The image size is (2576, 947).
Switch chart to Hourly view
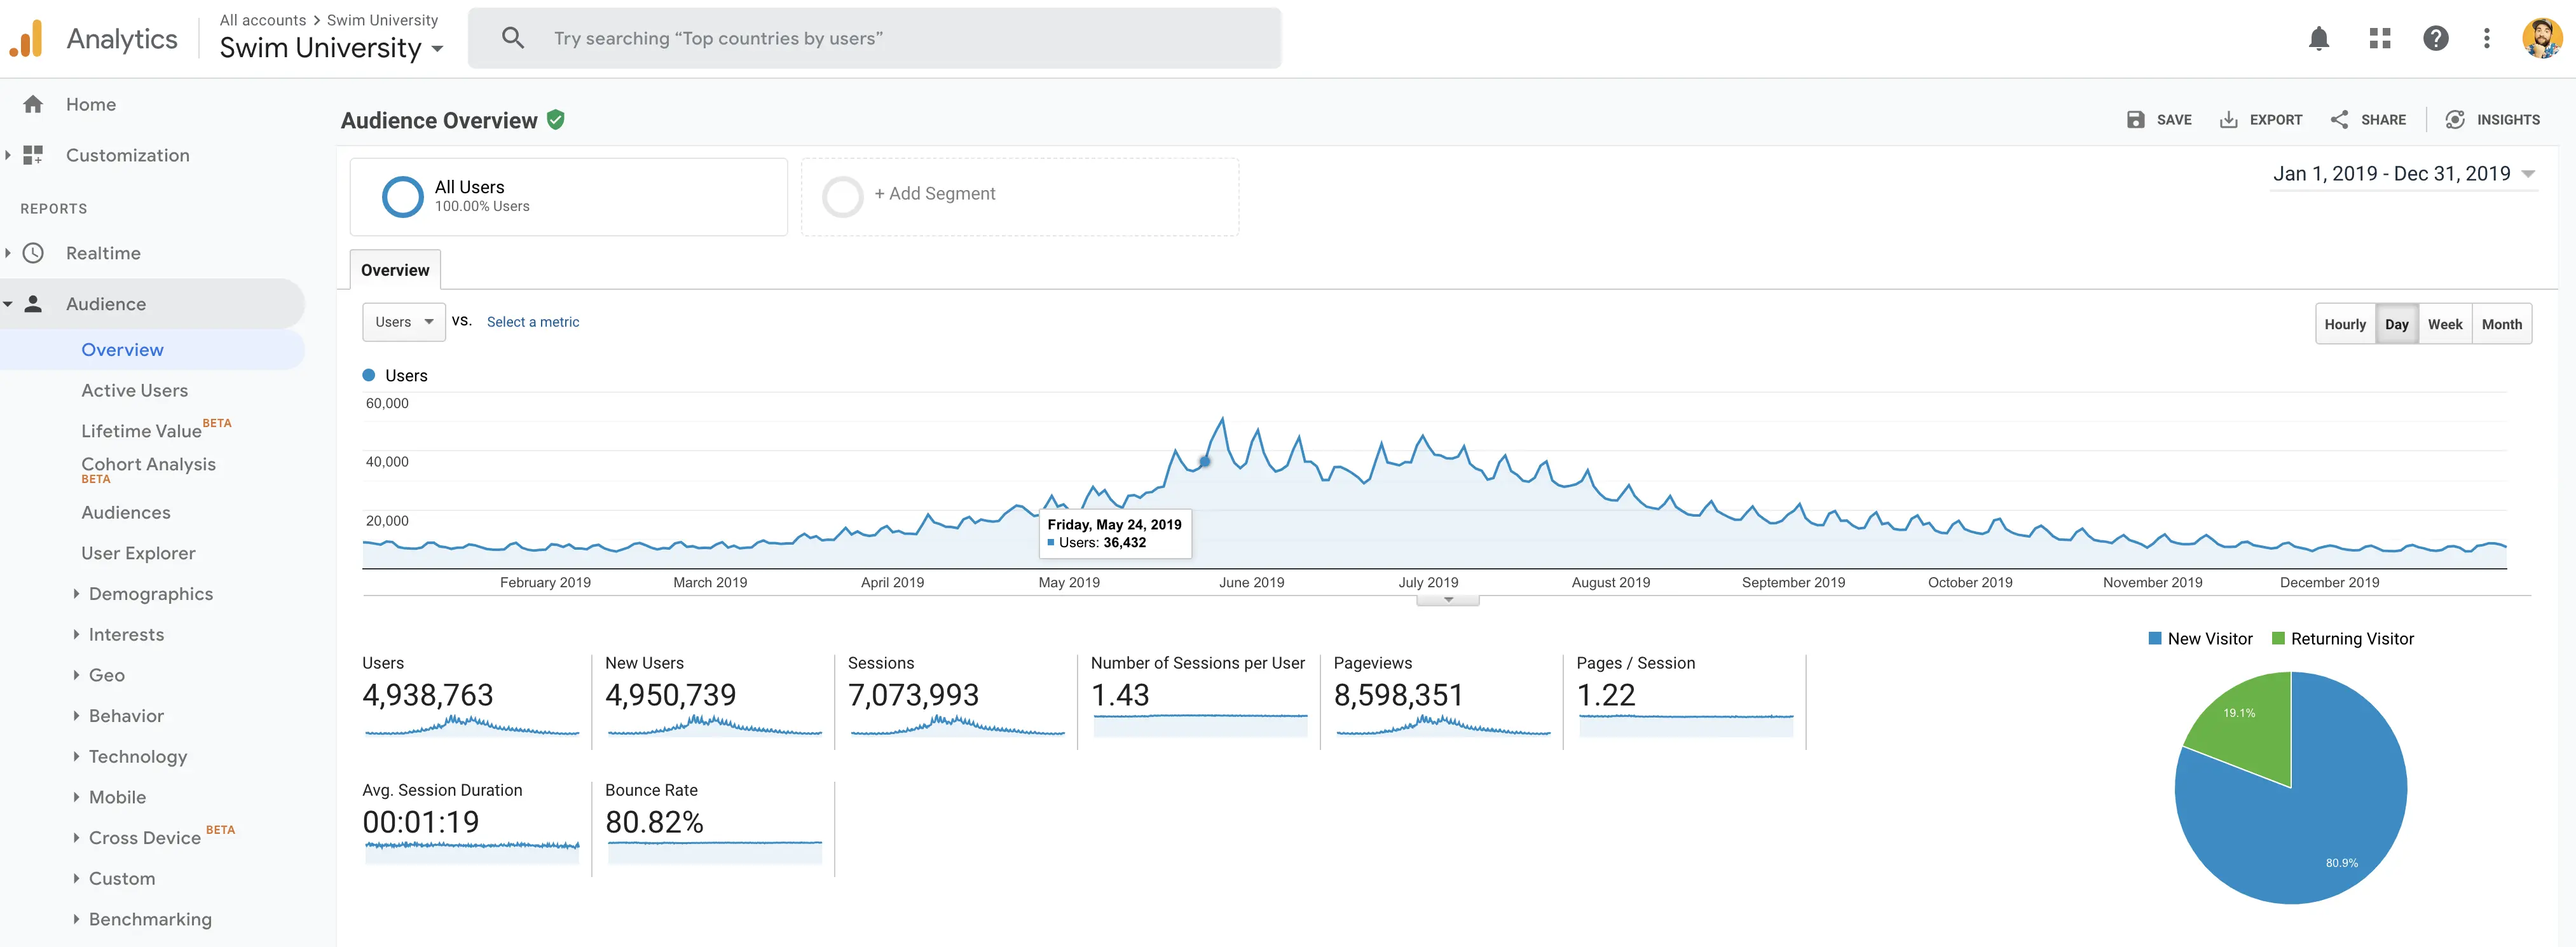[x=2345, y=324]
